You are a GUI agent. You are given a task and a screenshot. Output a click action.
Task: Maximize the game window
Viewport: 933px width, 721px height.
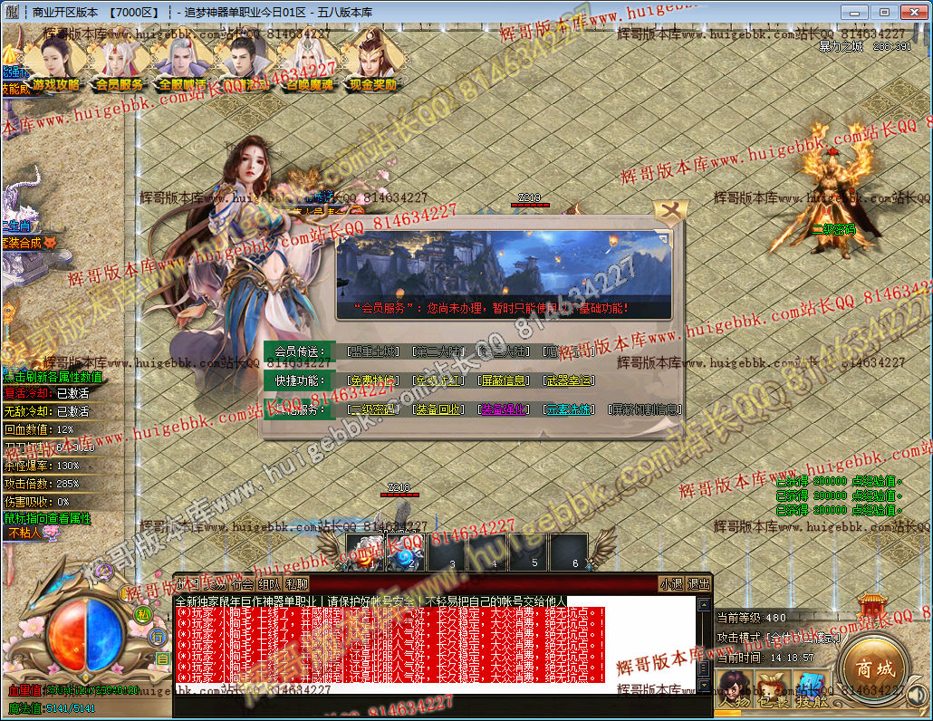tap(884, 12)
